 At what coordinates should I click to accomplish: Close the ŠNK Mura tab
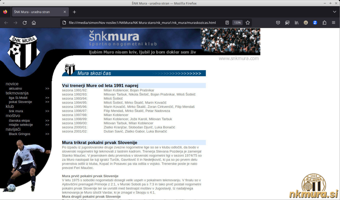coord(65,12)
